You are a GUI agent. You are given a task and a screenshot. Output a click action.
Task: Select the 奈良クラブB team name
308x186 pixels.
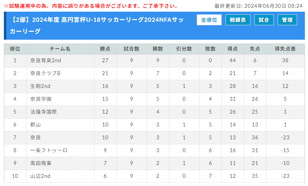click(45, 73)
